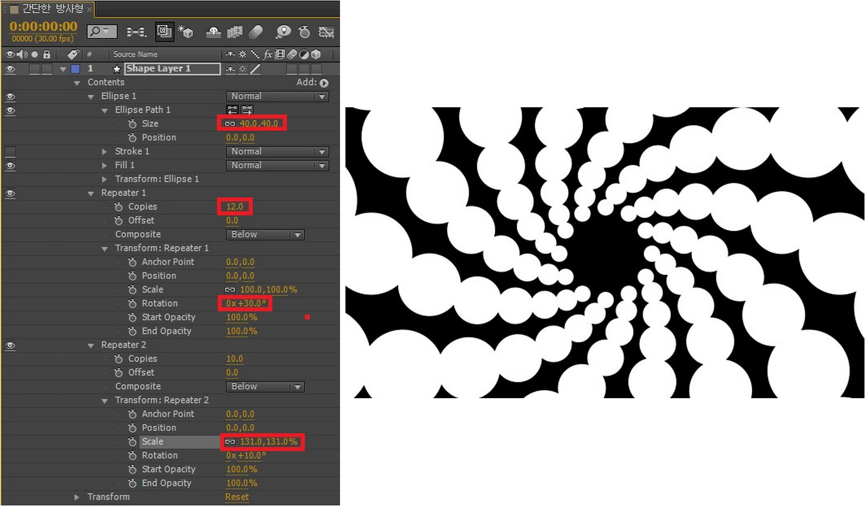Click the Lock column header icon
Viewport: 865px width, 506px height.
click(47, 54)
